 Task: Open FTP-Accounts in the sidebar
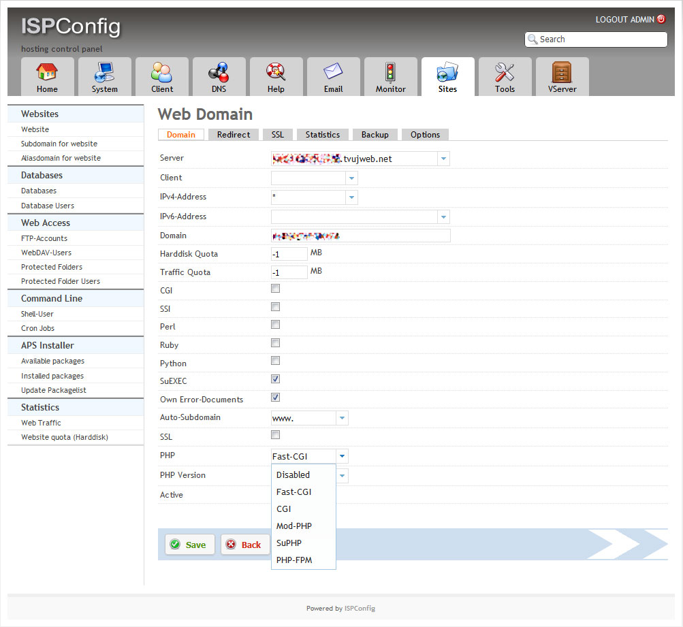pos(44,238)
